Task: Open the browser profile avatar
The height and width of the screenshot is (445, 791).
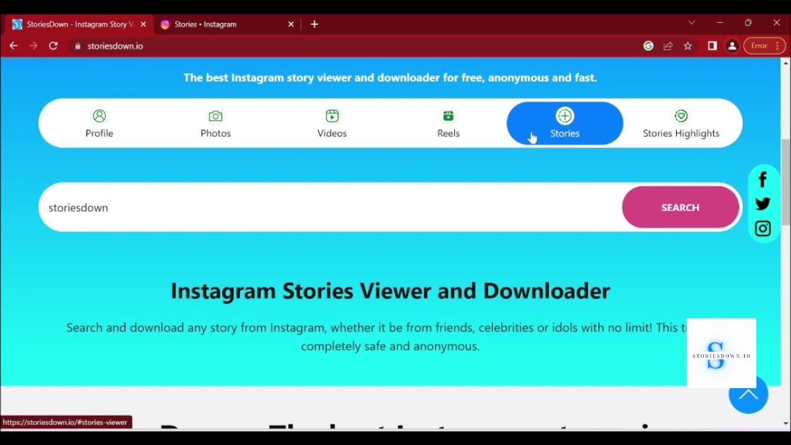Action: point(733,46)
